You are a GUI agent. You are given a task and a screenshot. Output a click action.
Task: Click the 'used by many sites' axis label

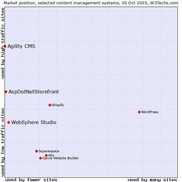(152, 180)
